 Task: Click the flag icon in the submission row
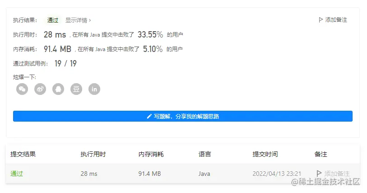coord(319,174)
